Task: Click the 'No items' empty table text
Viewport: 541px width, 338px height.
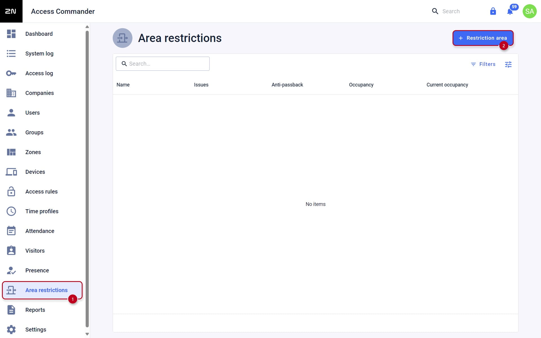Action: [x=316, y=204]
